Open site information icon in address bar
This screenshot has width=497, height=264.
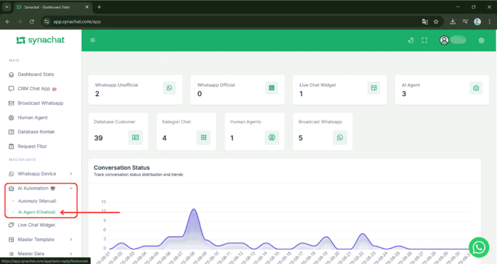click(x=47, y=21)
